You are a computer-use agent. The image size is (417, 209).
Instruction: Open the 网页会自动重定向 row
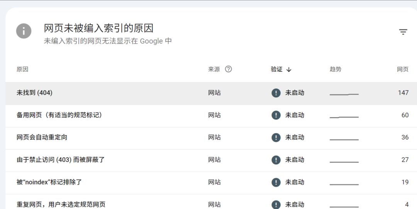pos(211,138)
